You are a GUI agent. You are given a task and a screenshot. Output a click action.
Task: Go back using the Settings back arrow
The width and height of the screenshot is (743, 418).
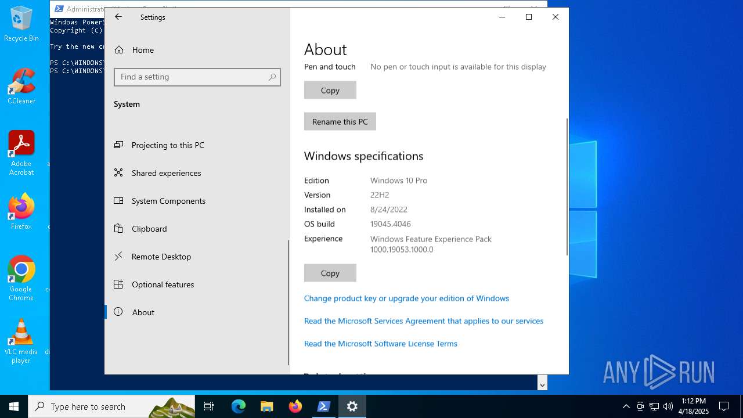coord(118,17)
